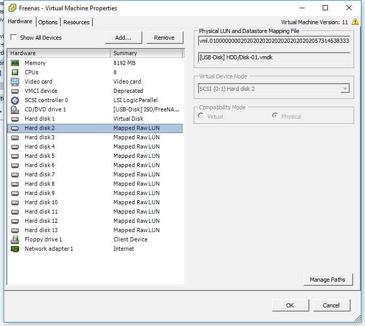Click the Remove button
365x326 pixels.
click(164, 38)
